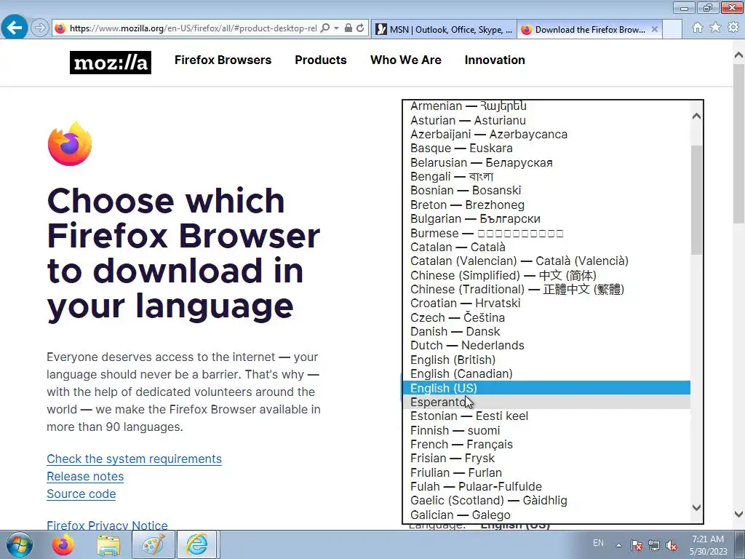The image size is (745, 559).
Task: Select Burmese language option
Action: pos(546,234)
